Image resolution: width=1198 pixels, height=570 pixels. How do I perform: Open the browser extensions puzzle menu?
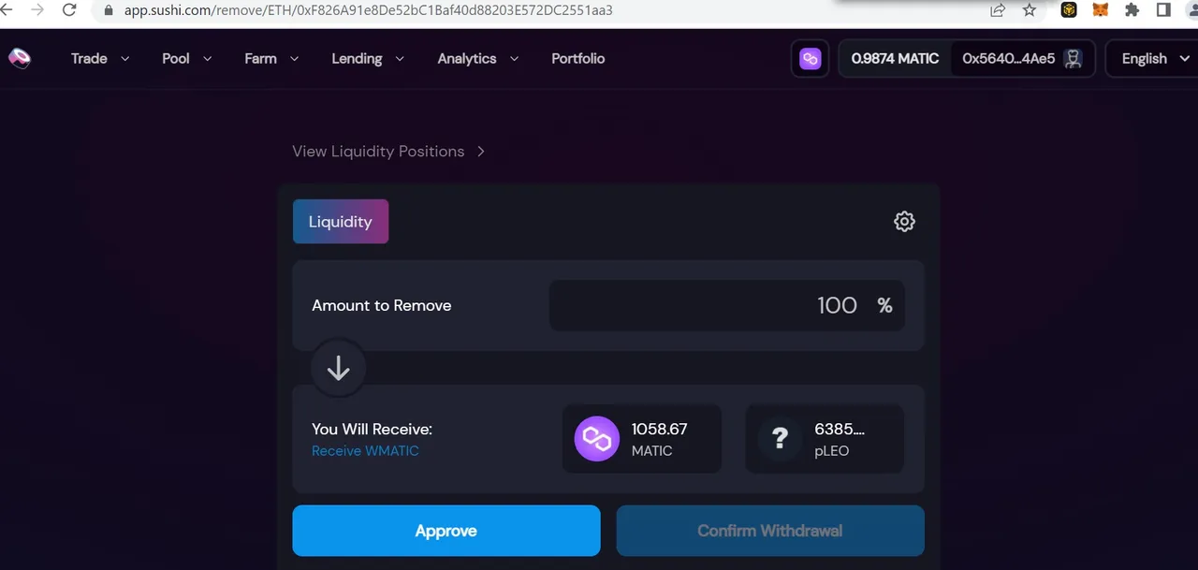[1132, 10]
